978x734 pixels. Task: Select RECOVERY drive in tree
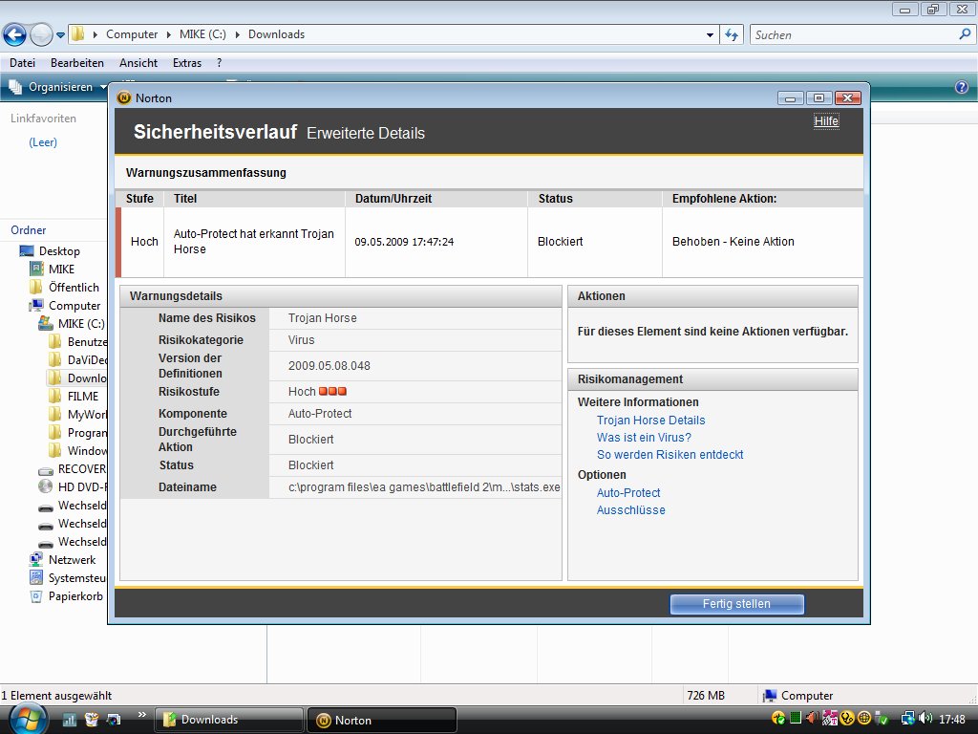[x=82, y=468]
